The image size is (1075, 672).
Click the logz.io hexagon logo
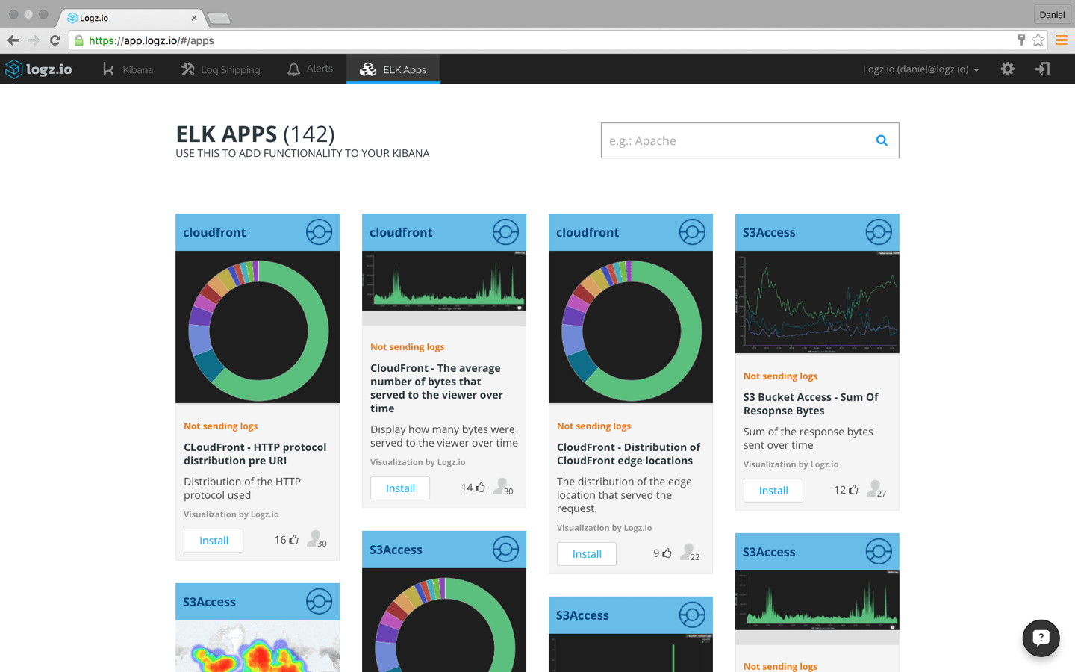15,69
